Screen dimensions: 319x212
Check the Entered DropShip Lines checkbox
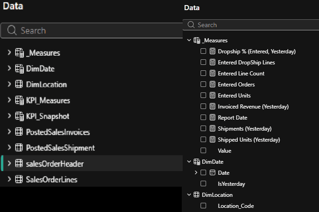tap(203, 62)
